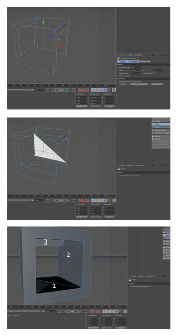Go to start frame in bottom screenshot
The width and height of the screenshot is (177, 335).
pos(59,311)
